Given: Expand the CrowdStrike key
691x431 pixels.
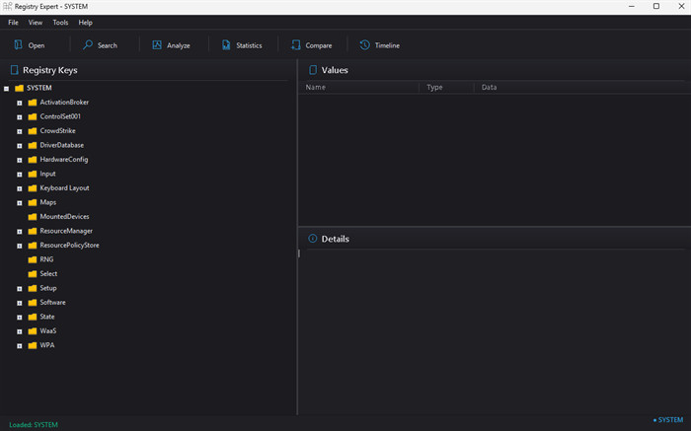Looking at the screenshot, I should pyautogui.click(x=20, y=131).
